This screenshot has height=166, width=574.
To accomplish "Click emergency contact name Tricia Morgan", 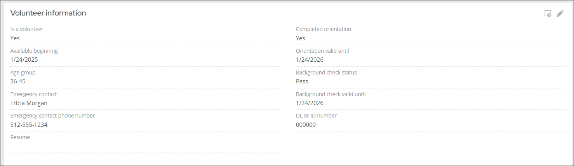I will 29,103.
